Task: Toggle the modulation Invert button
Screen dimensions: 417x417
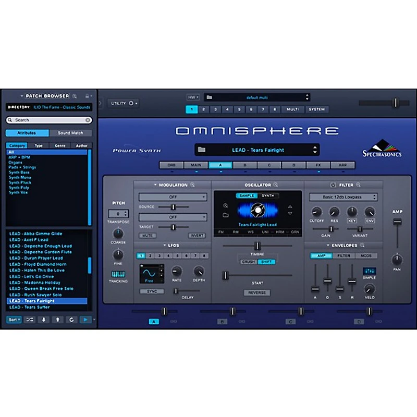Action: [197, 236]
